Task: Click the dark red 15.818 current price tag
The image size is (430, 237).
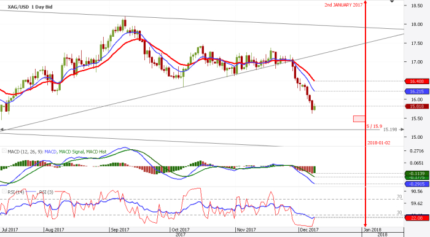Action: coord(417,106)
